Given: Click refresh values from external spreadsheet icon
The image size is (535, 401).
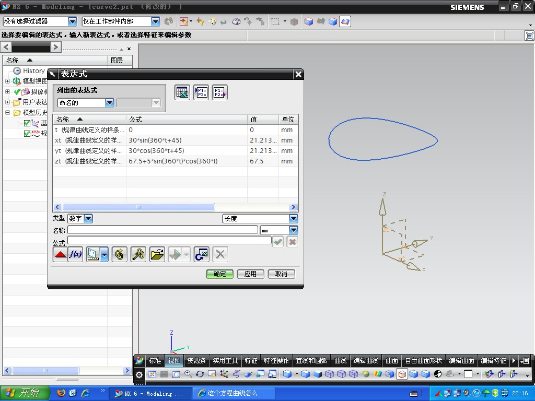Looking at the screenshot, I should point(201,254).
